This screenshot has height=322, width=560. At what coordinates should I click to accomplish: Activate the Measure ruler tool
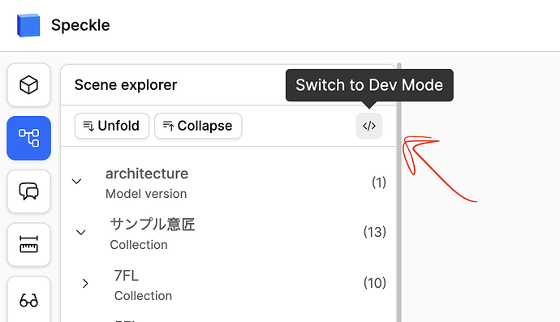pos(28,244)
